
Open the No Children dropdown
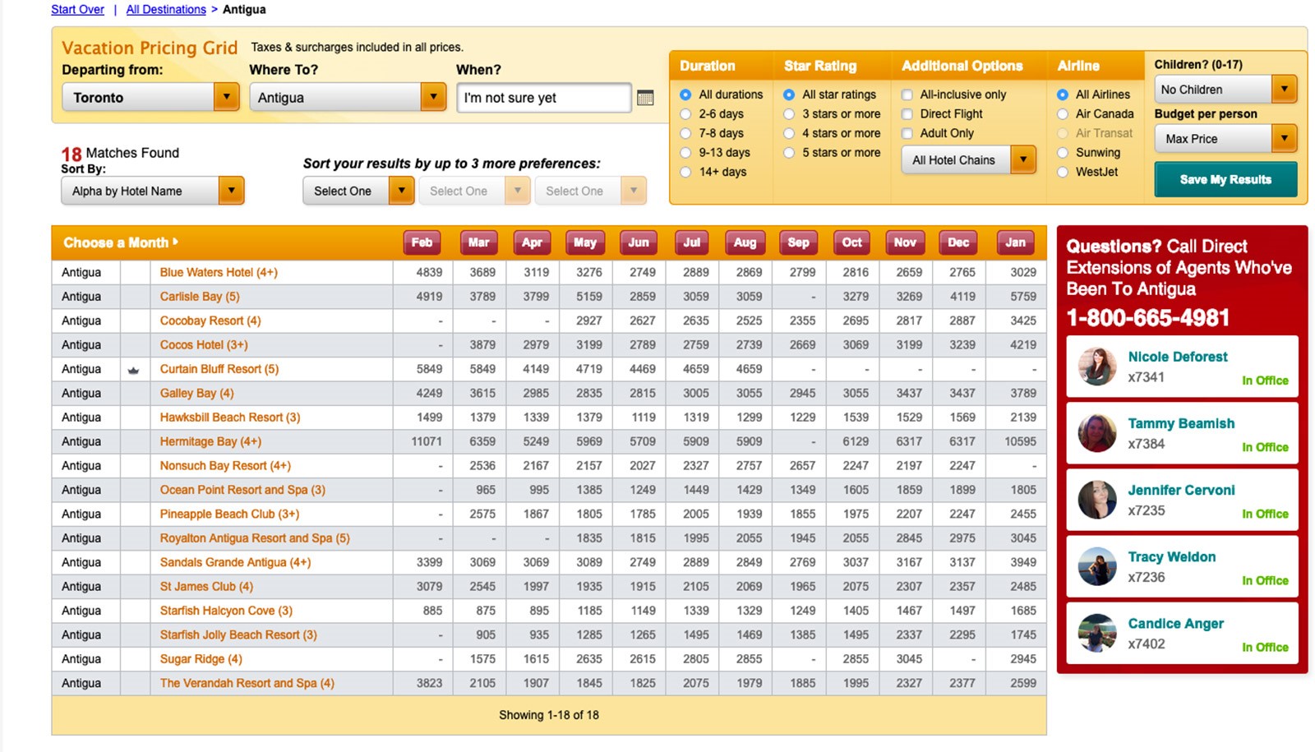tap(1225, 90)
